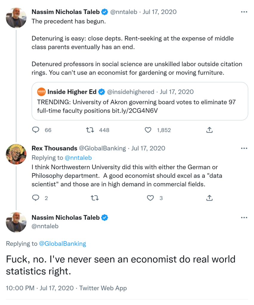254x305 pixels.
Task: Open more options on first tweet
Action: tap(244, 12)
